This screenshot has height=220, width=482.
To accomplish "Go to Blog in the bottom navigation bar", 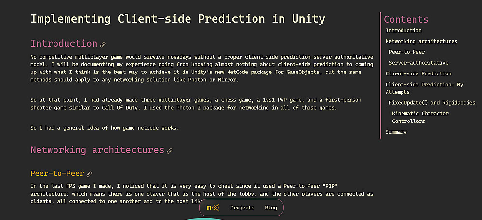I will pyautogui.click(x=271, y=208).
